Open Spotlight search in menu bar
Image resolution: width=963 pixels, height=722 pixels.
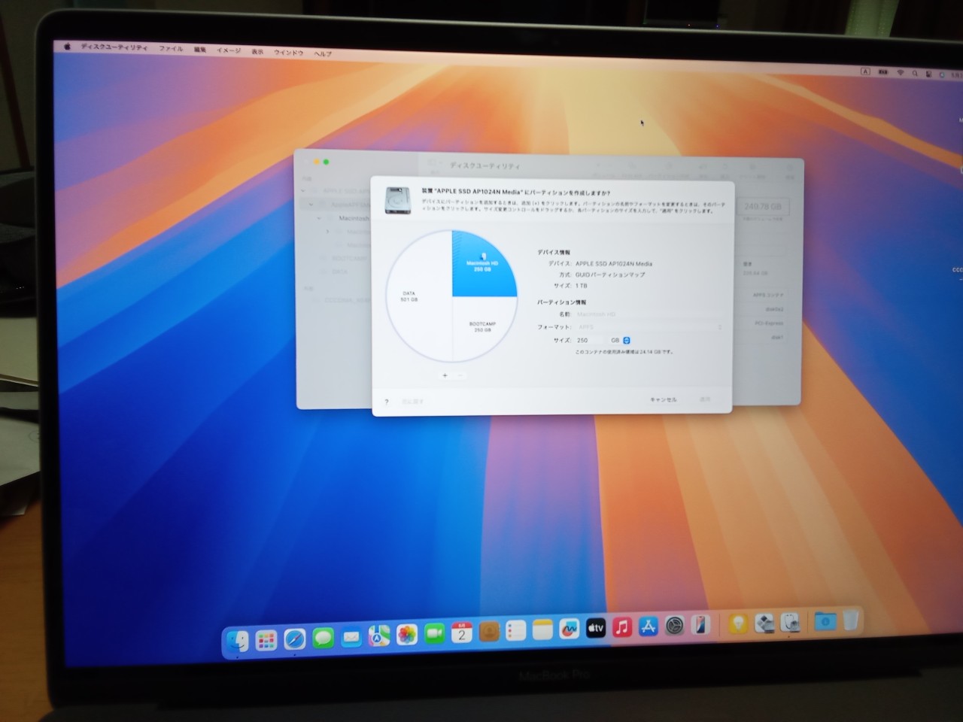[x=915, y=74]
